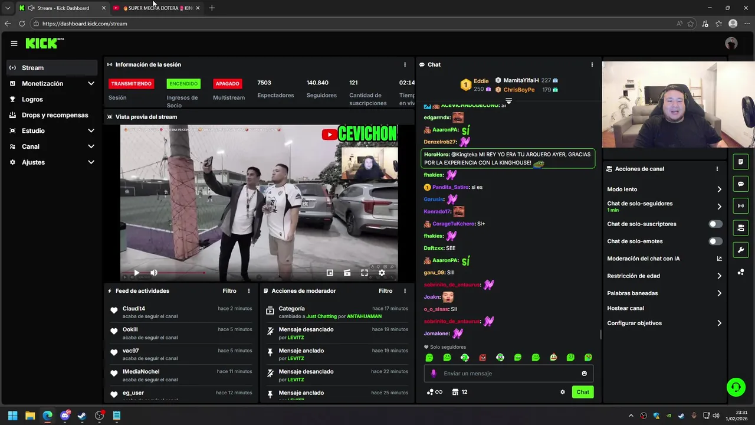
Task: Open picture-in-picture for stream preview
Action: 330,273
